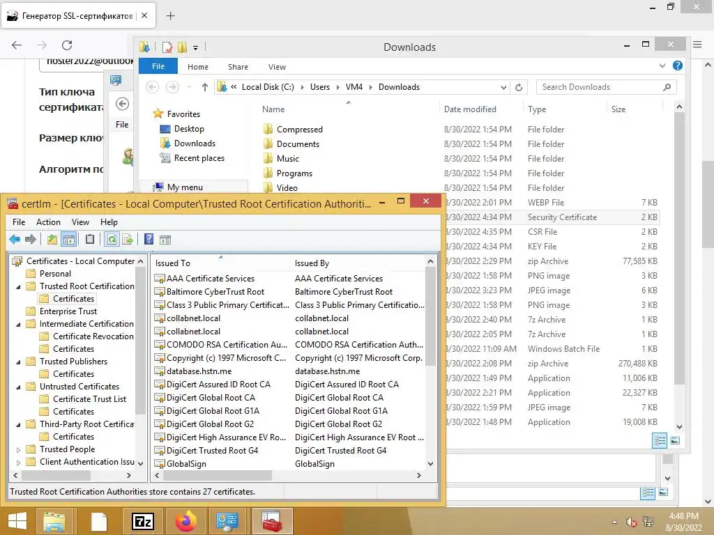Open File Explorer from the taskbar
714x535 pixels.
[54, 521]
